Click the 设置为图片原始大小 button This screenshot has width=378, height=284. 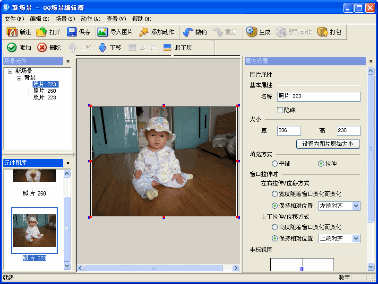tap(328, 144)
